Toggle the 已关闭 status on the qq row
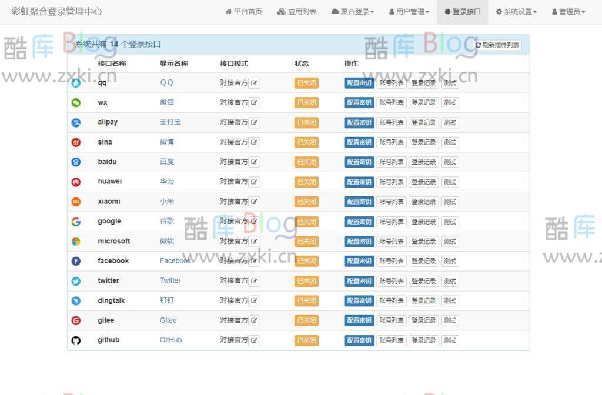Viewport: 602px width, 395px height. tap(306, 83)
